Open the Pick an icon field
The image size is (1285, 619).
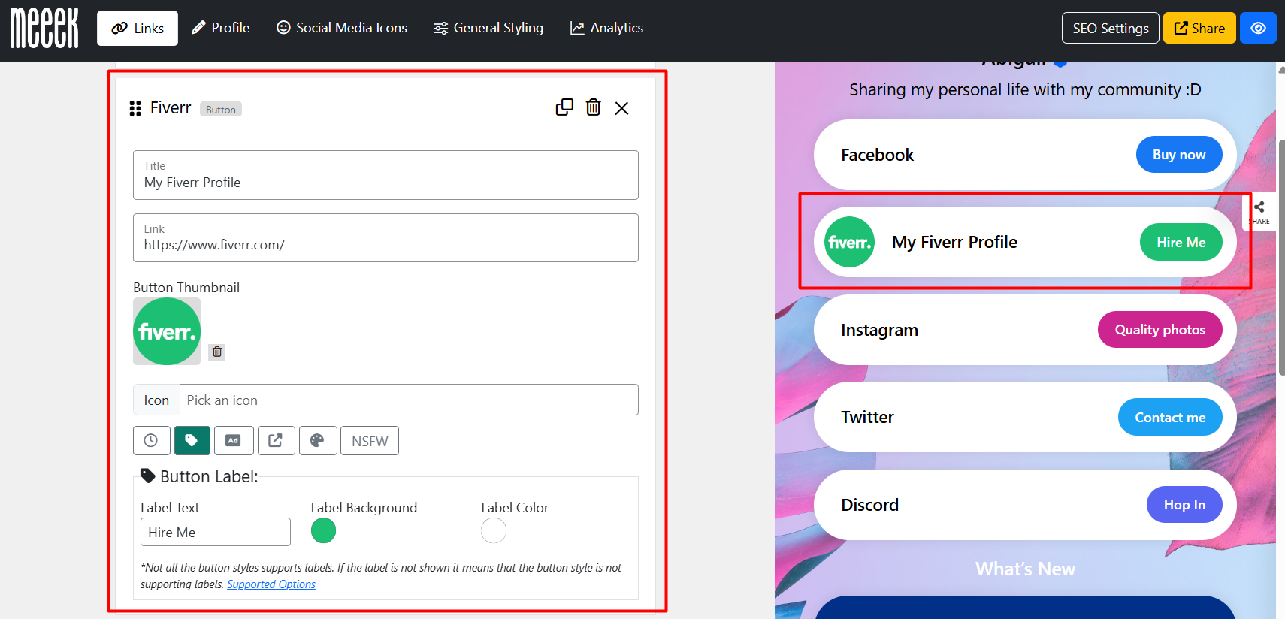(x=409, y=400)
